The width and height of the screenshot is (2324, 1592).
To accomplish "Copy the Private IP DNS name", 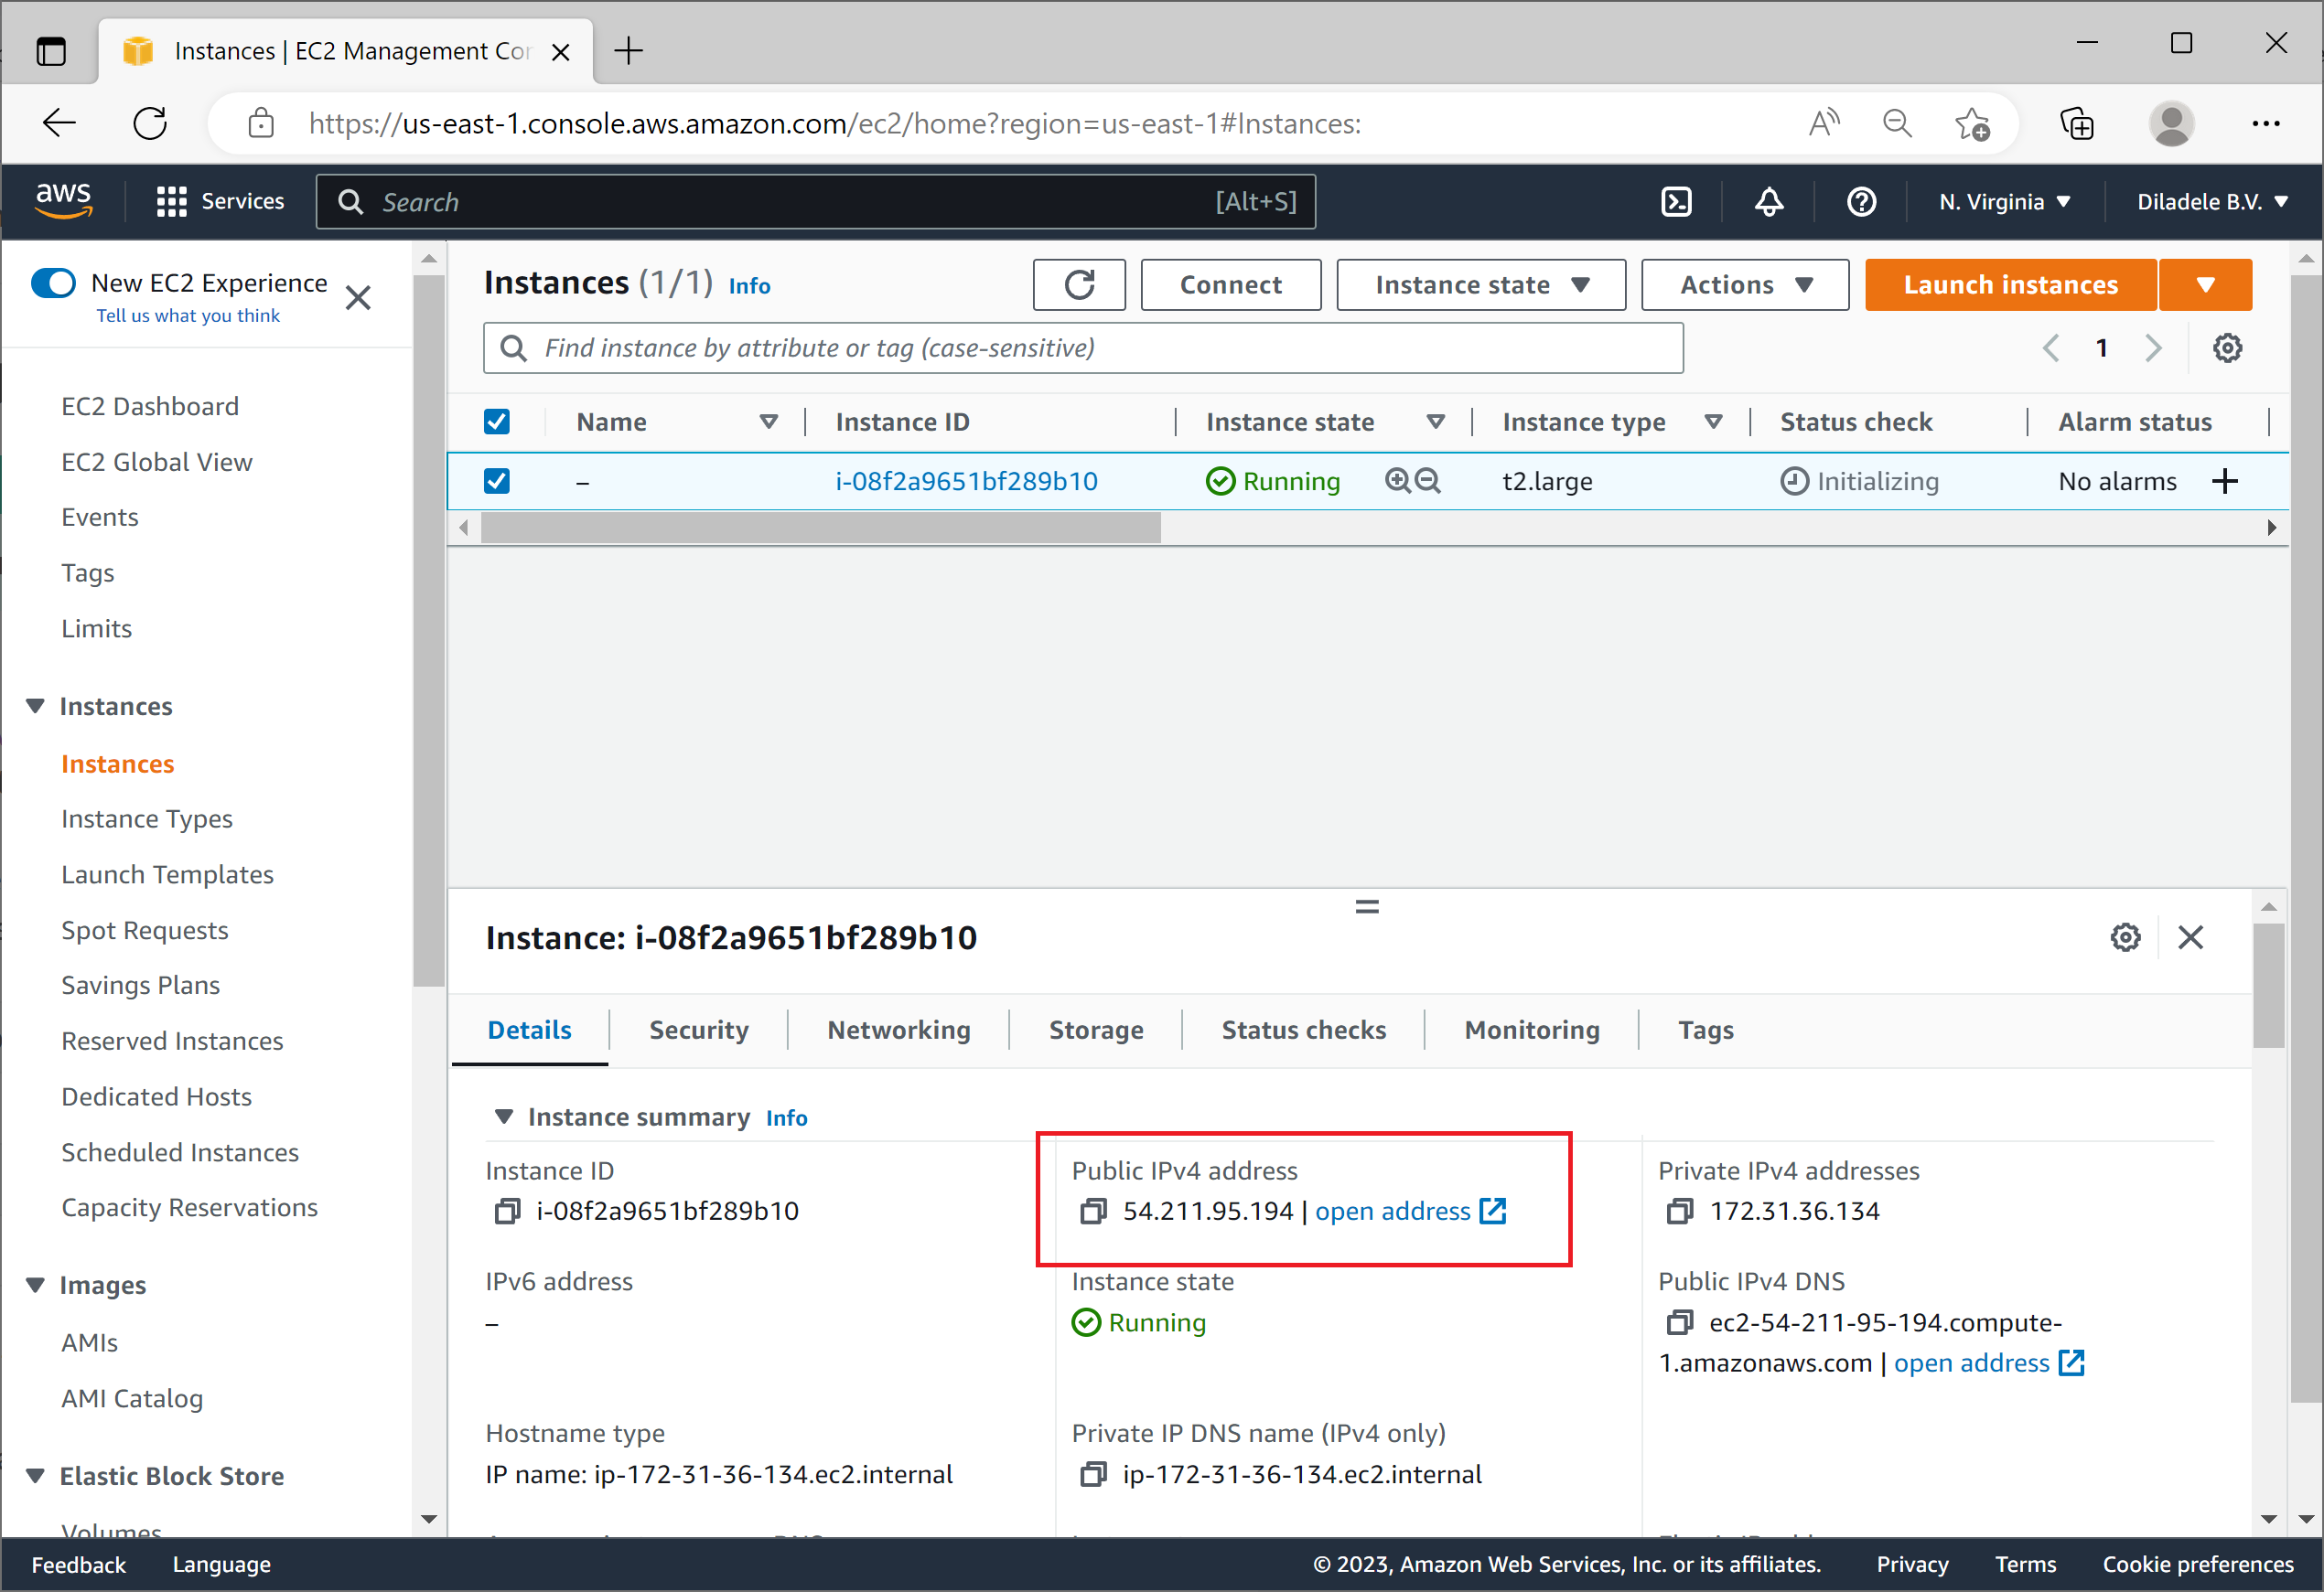I will 1094,1474.
